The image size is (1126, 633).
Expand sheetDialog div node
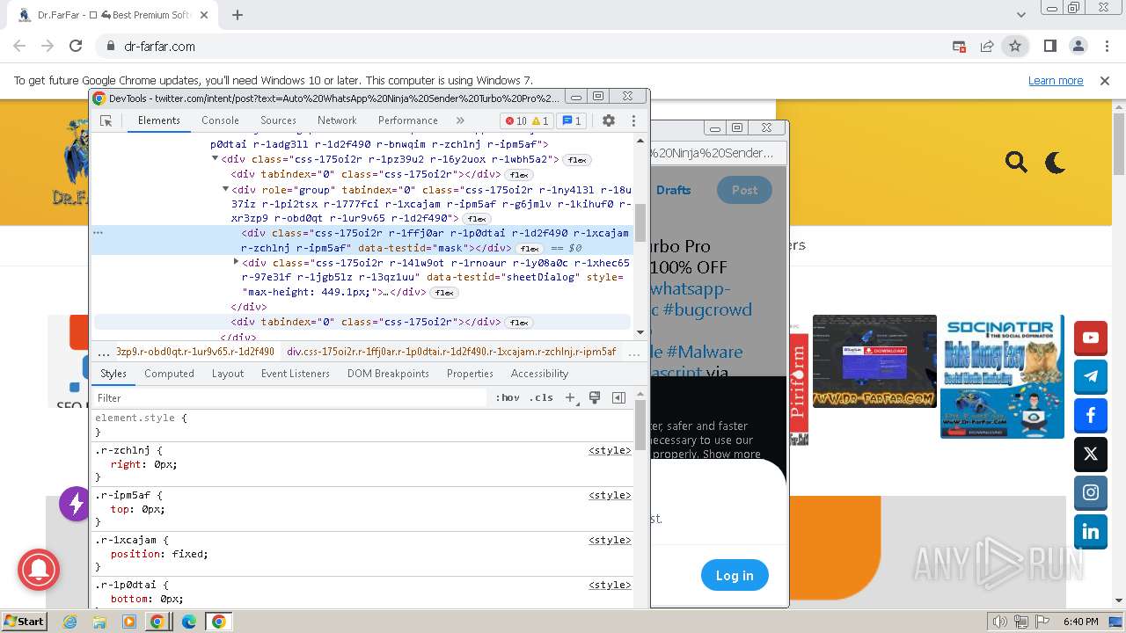(236, 262)
